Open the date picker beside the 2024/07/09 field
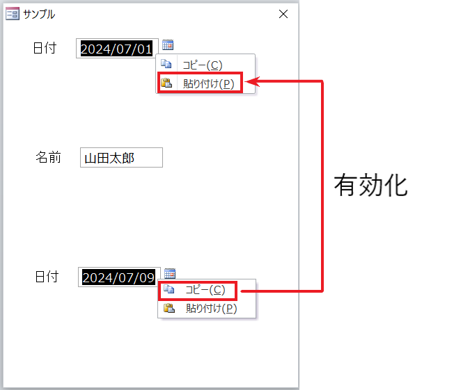This screenshot has width=454, height=390. pyautogui.click(x=170, y=273)
